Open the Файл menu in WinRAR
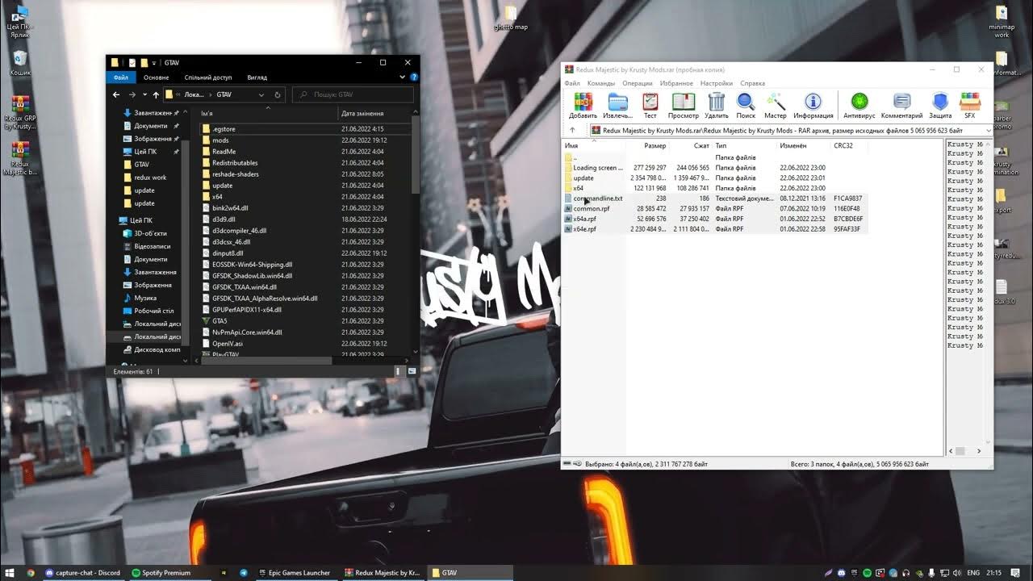Screen dimensions: 1033x581 coord(572,83)
